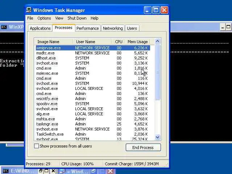Click the cmd icon on taskbar E:\WIND button
This screenshot has width=232, height=174.
tap(6, 171)
